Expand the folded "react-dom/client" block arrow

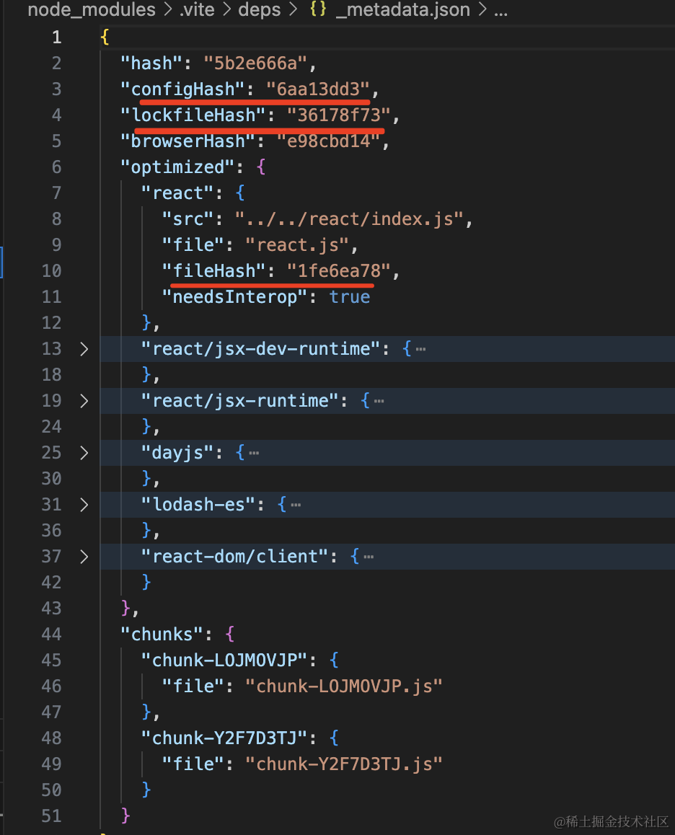click(84, 557)
